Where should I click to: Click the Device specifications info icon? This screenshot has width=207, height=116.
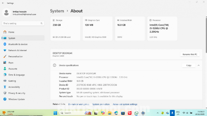point(54,65)
